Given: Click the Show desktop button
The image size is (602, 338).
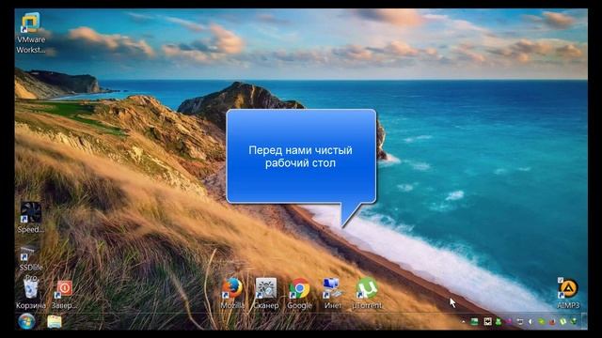Looking at the screenshot, I should 584,321.
